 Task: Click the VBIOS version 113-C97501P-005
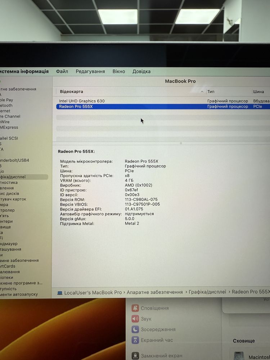[142, 204]
